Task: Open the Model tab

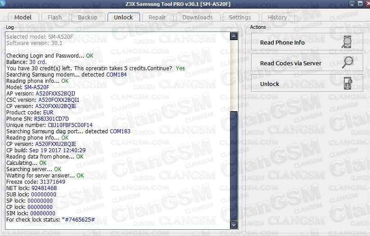Action: coord(23,17)
